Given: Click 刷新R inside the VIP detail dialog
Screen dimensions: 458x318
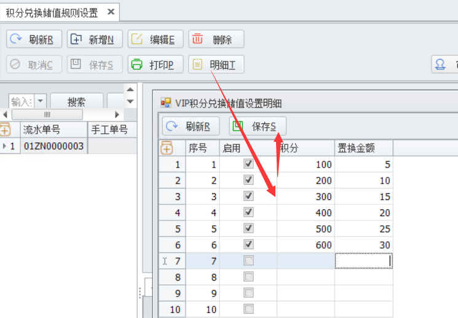Looking at the screenshot, I should [x=190, y=126].
